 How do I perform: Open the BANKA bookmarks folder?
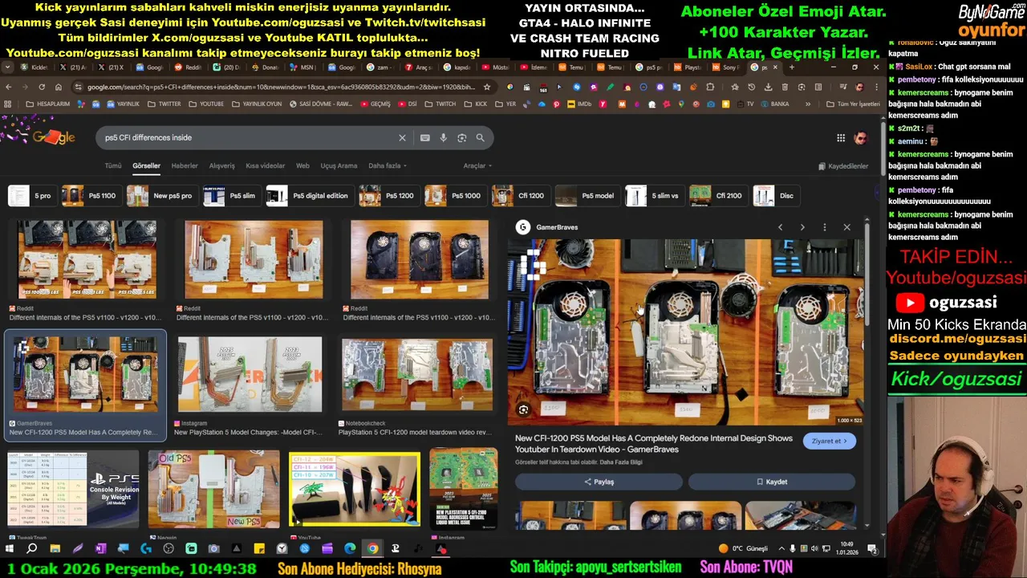point(774,104)
